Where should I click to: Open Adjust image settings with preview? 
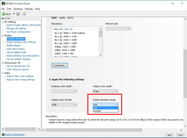coord(24,25)
